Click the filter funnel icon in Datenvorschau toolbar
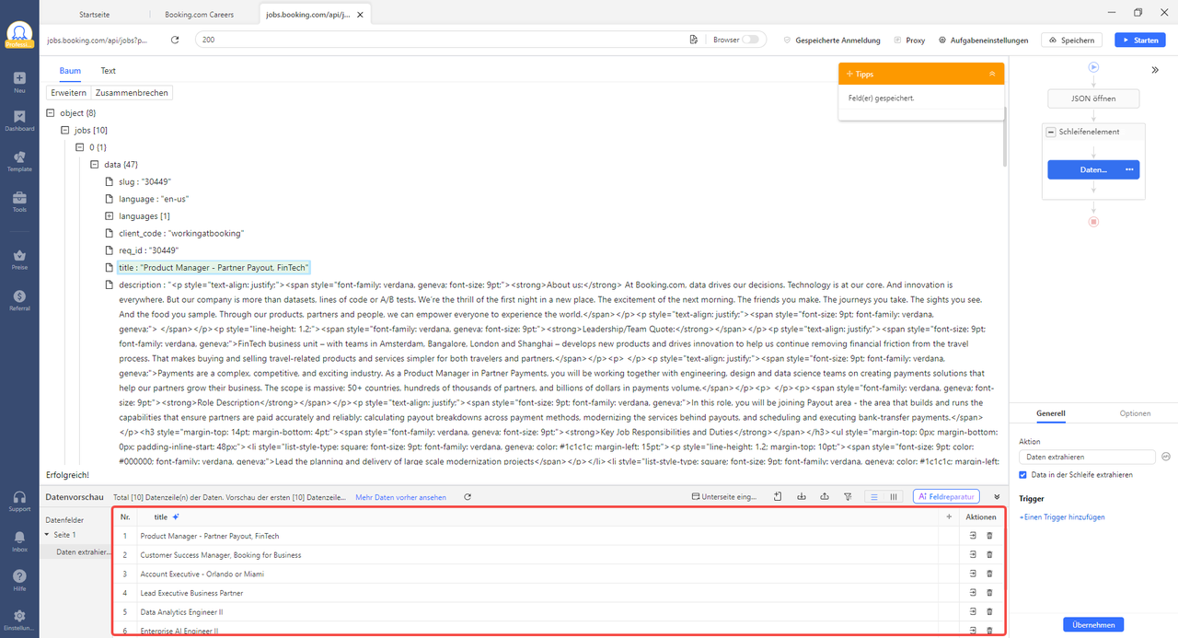The width and height of the screenshot is (1178, 638). [x=847, y=497]
